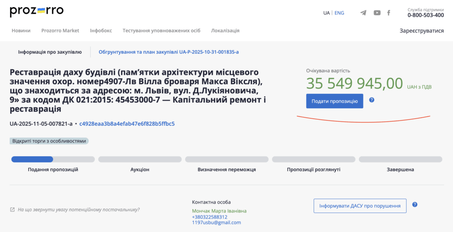Switch language to UA

326,13
